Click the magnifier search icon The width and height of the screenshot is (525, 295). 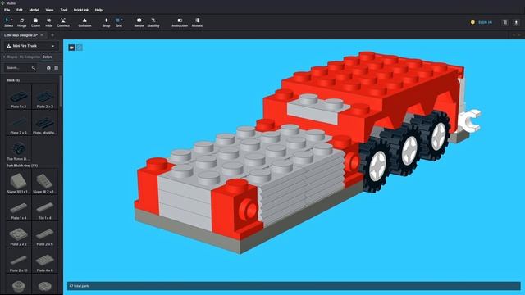tap(34, 68)
